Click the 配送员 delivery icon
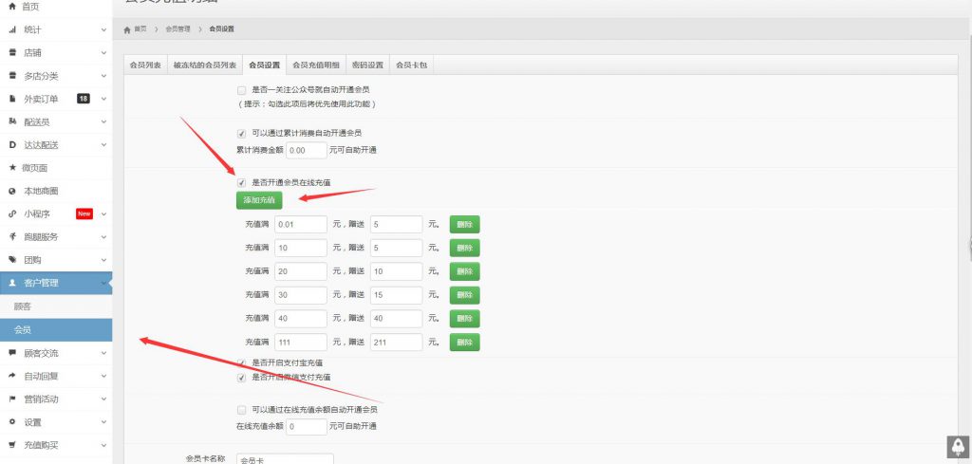972x464 pixels. [11, 121]
